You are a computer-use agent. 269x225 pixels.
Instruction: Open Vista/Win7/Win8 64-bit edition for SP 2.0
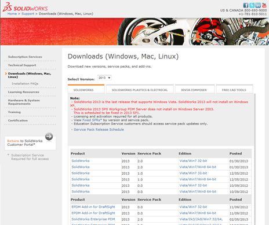click(198, 167)
